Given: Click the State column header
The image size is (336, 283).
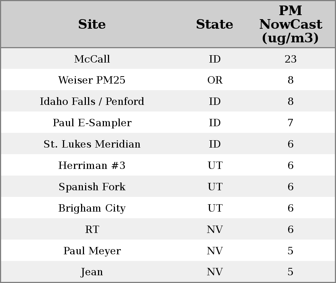Looking at the screenshot, I should (x=214, y=25).
